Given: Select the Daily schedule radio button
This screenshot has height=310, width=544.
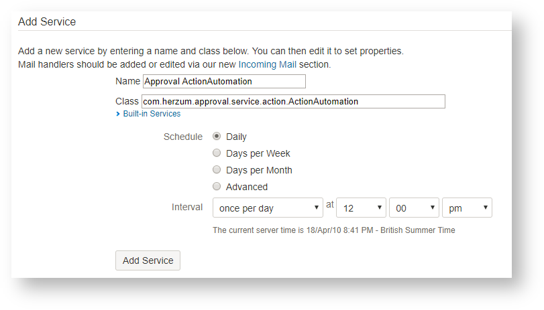Looking at the screenshot, I should 217,136.
